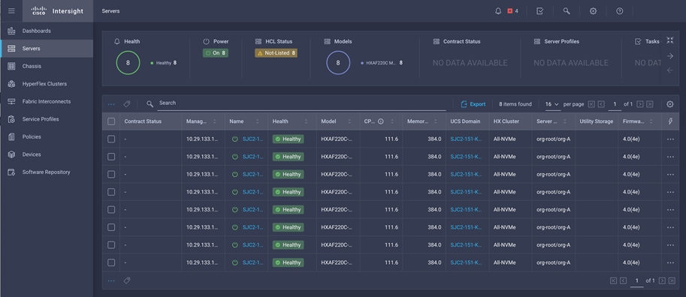Sort by the Server Profile column
686x297 pixels.
point(565,121)
